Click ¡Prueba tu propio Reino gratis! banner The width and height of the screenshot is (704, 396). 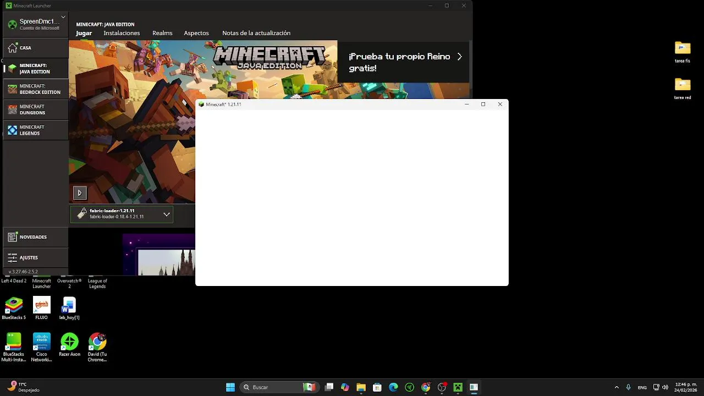click(x=403, y=62)
